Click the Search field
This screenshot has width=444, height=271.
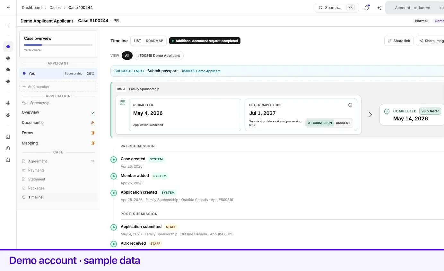336,8
